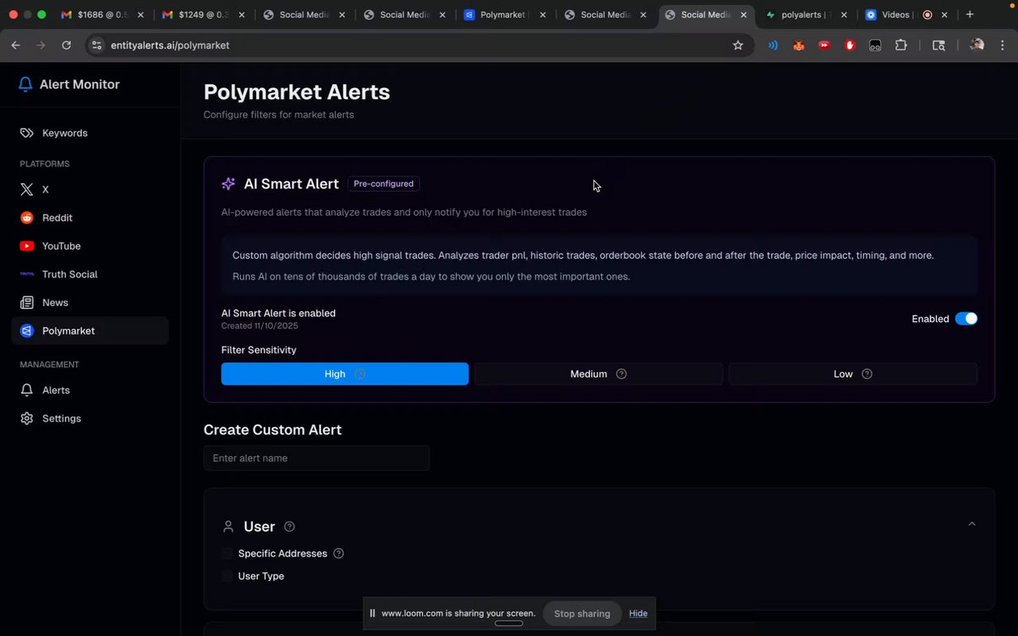The height and width of the screenshot is (636, 1018).
Task: Click the Hide link in sharing bar
Action: 638,613
